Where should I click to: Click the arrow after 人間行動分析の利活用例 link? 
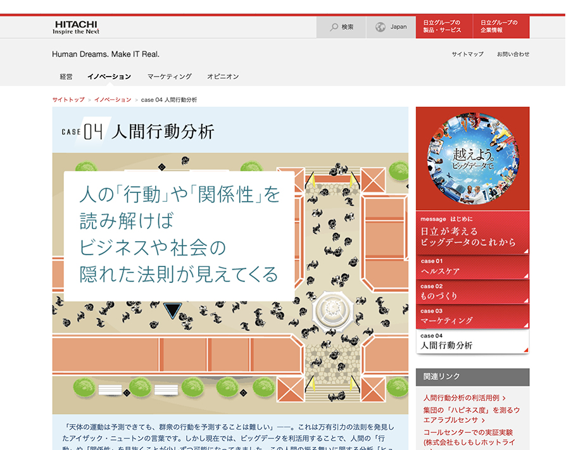click(x=505, y=398)
